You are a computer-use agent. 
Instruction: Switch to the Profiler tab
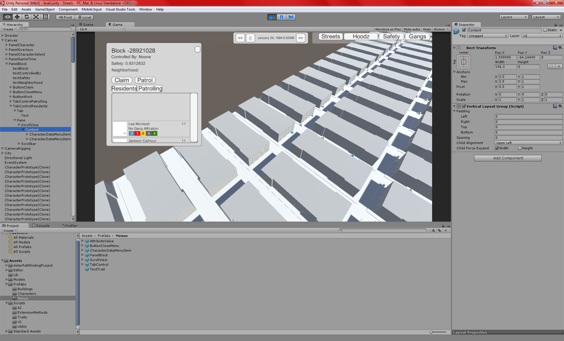tap(70, 226)
